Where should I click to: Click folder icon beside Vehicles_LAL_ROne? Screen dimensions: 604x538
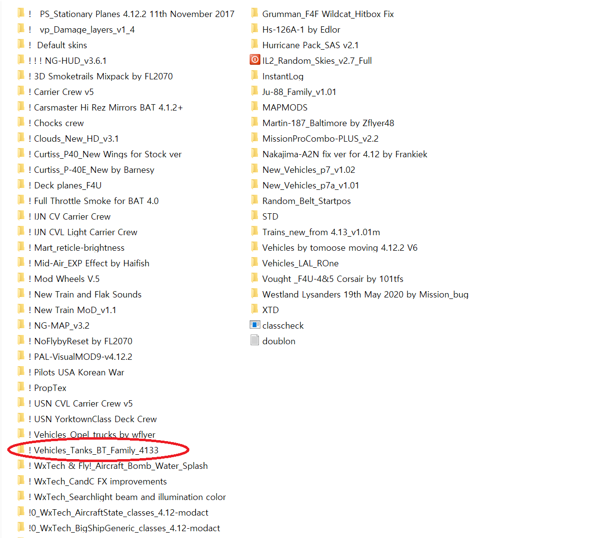click(255, 262)
